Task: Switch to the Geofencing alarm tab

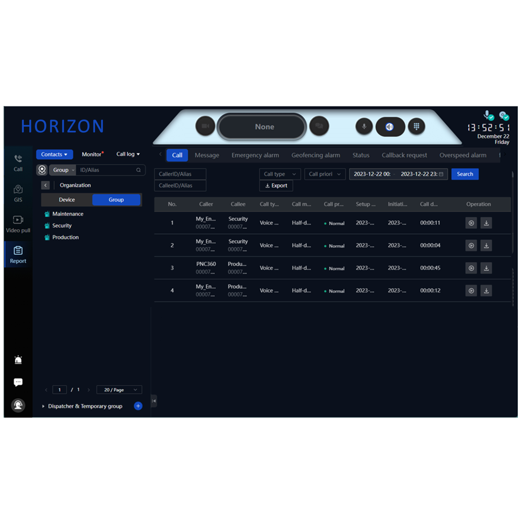Action: [x=316, y=155]
